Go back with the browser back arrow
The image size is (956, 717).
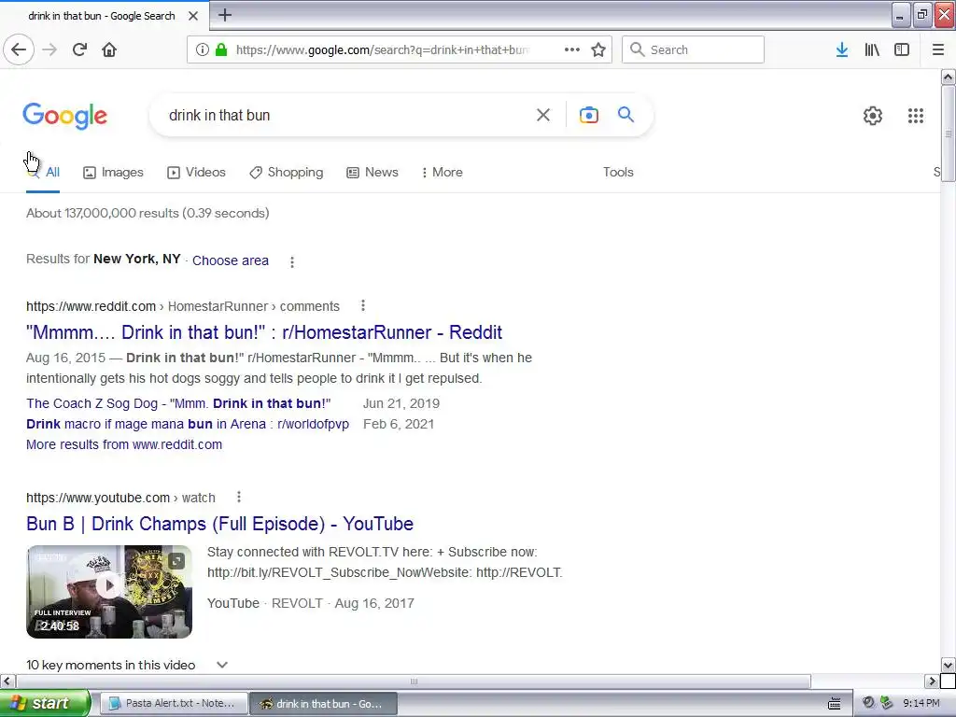19,49
